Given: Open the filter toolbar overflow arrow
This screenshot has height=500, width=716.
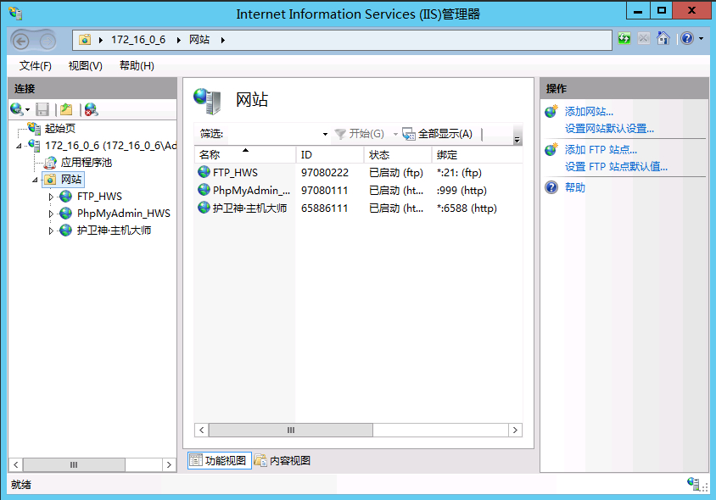Looking at the screenshot, I should click(x=517, y=141).
